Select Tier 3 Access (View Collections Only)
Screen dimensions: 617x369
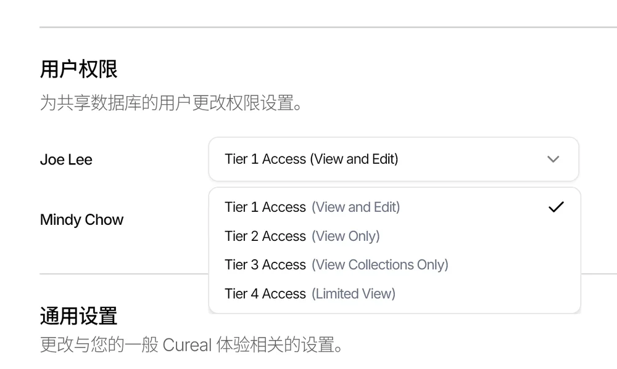336,265
